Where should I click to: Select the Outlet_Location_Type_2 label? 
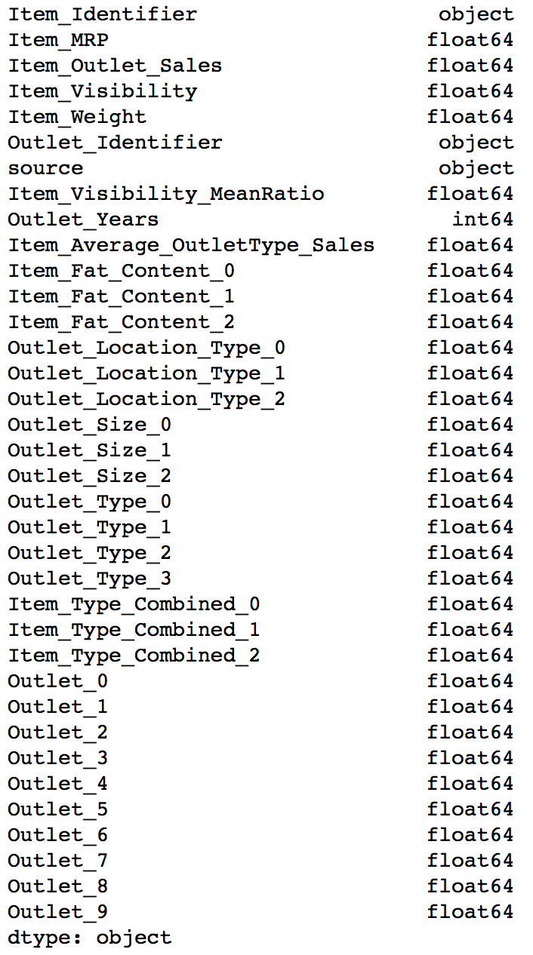point(146,399)
